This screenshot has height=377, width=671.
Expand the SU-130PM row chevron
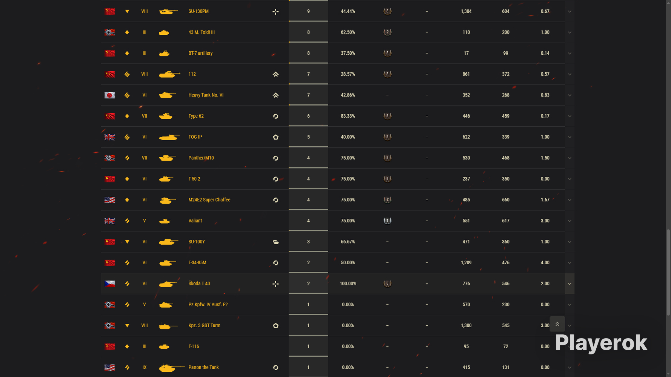click(x=569, y=11)
